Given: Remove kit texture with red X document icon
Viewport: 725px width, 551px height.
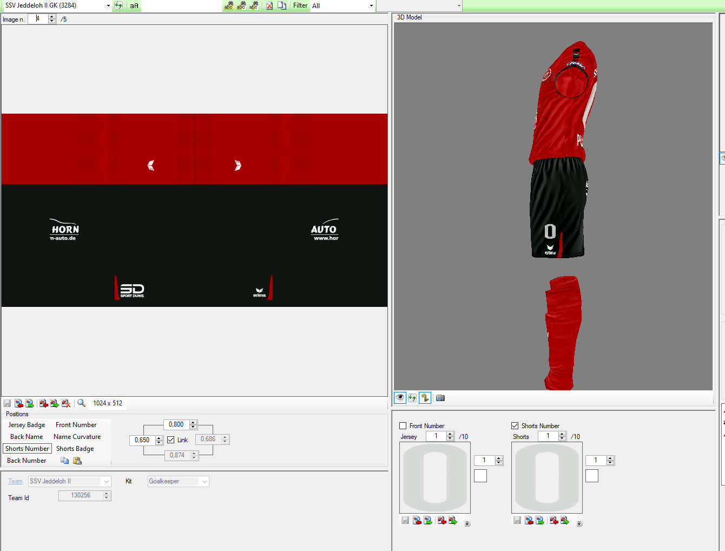Looking at the screenshot, I should (66, 403).
